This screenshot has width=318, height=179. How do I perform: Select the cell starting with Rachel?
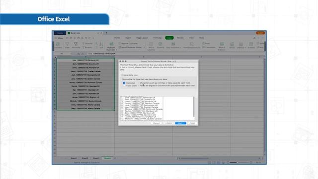85,86
